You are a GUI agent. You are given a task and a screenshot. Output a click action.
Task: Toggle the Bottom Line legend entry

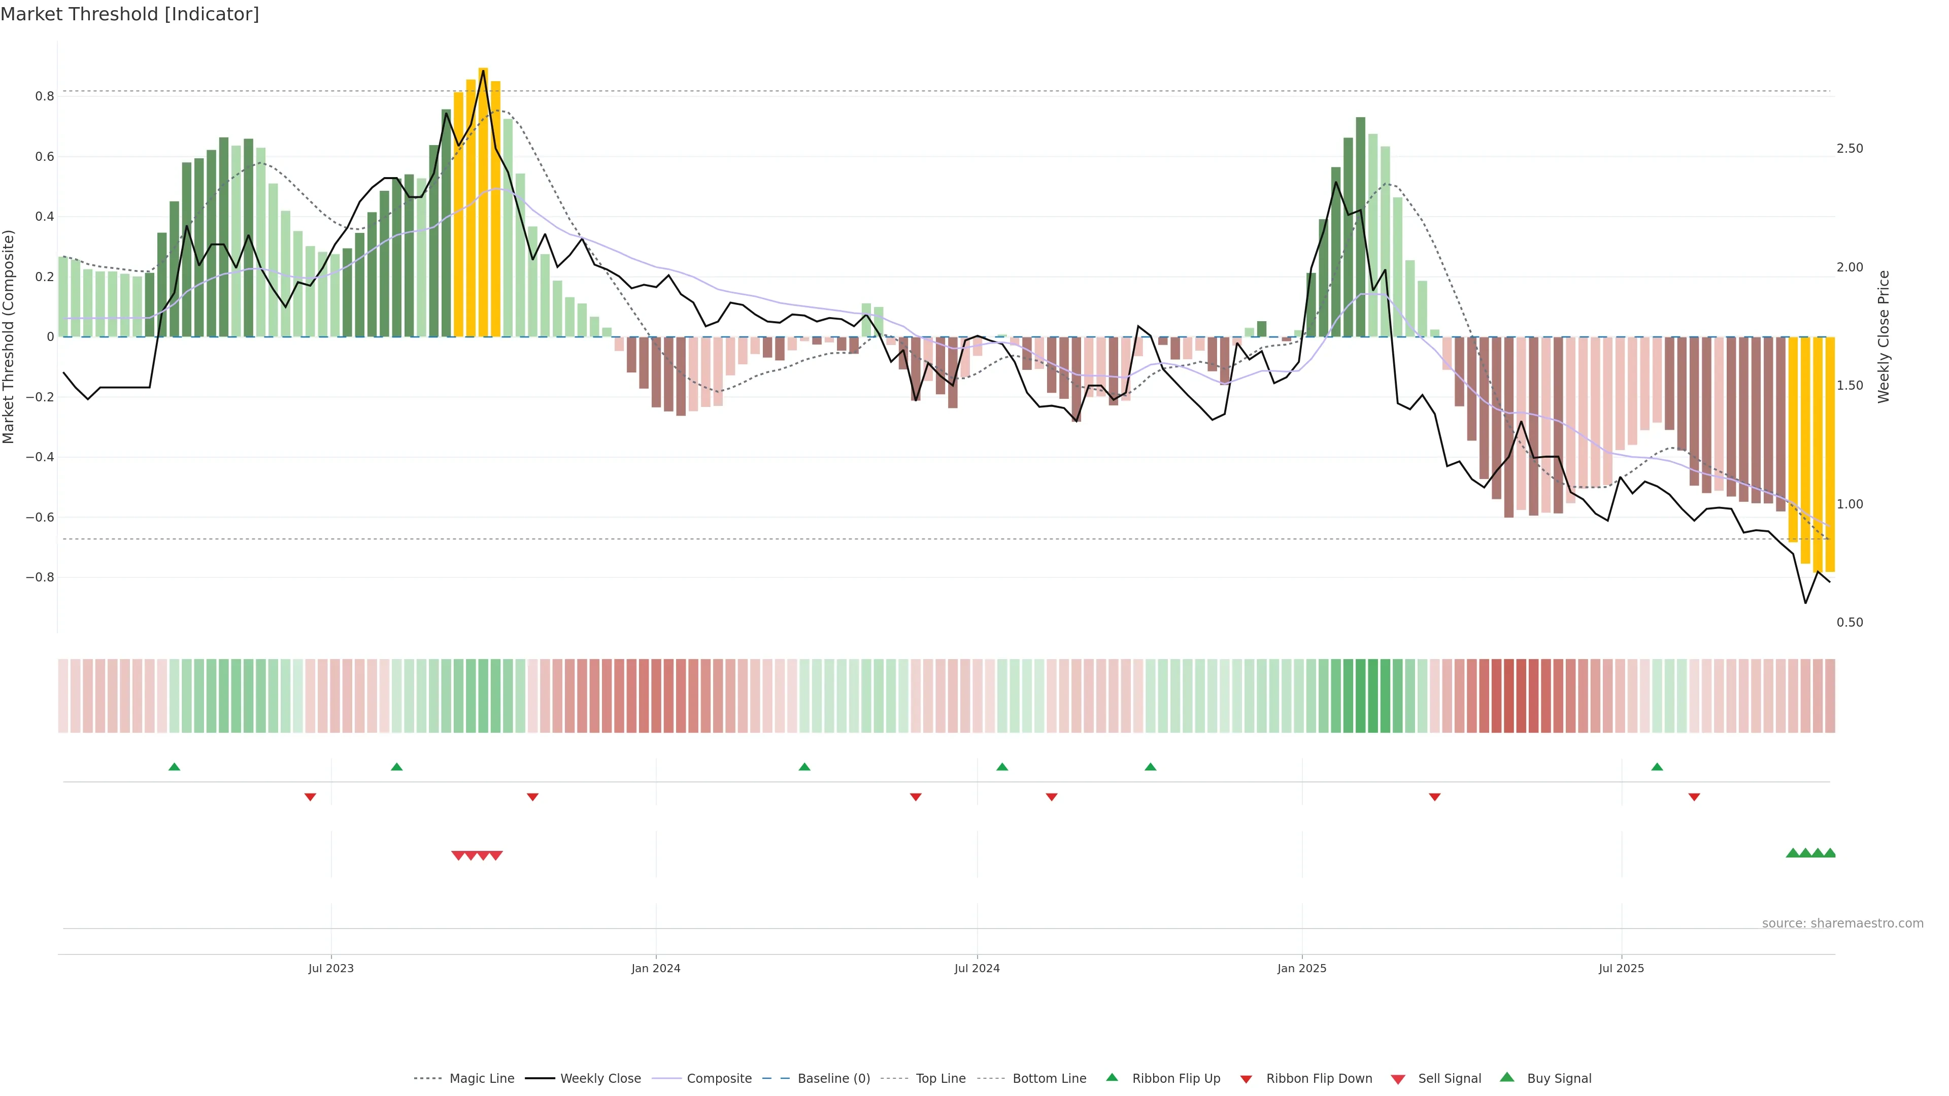(x=1049, y=1079)
